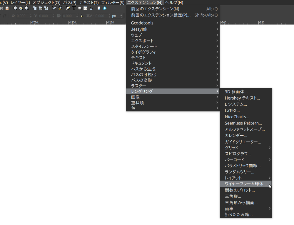294x225 pixels.
Task: Choose カレンダー... item
Action: tap(246, 135)
